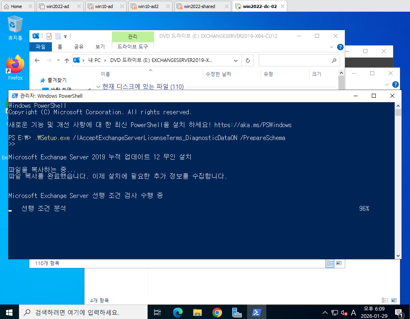This screenshot has height=319, width=410.
Task: Open the Recycle Bin desktop icon
Action: (x=15, y=28)
